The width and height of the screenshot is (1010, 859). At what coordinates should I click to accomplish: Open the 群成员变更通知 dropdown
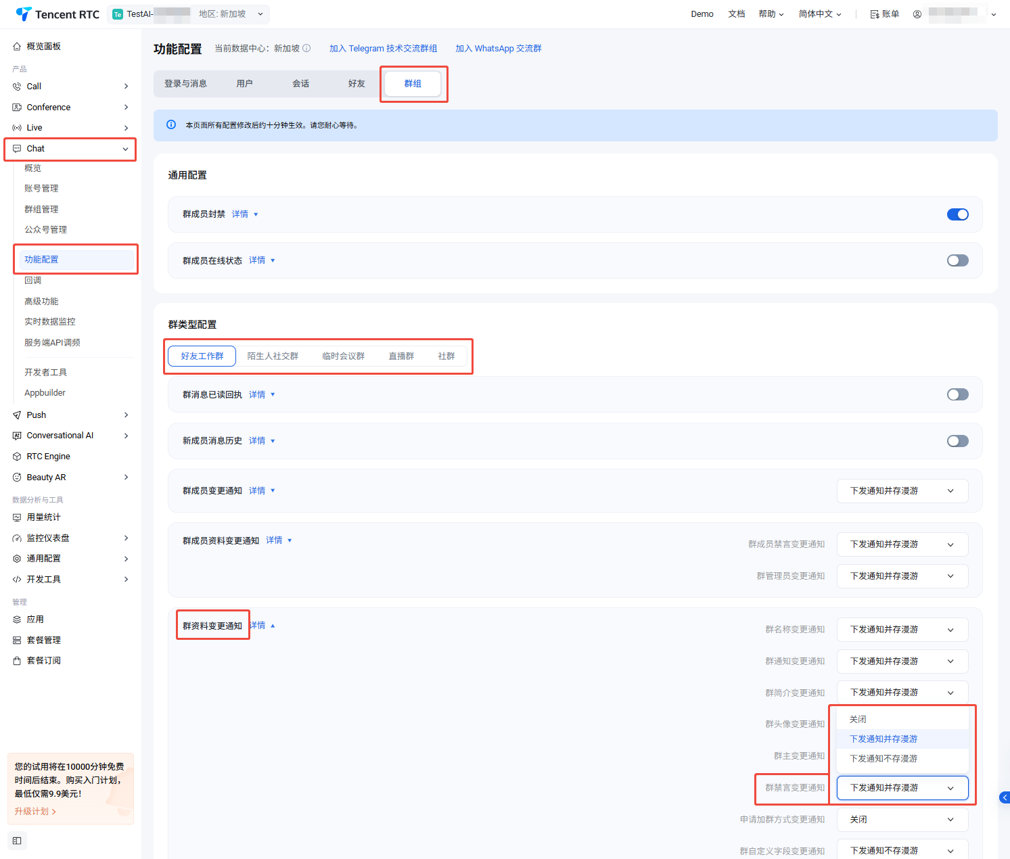click(902, 491)
